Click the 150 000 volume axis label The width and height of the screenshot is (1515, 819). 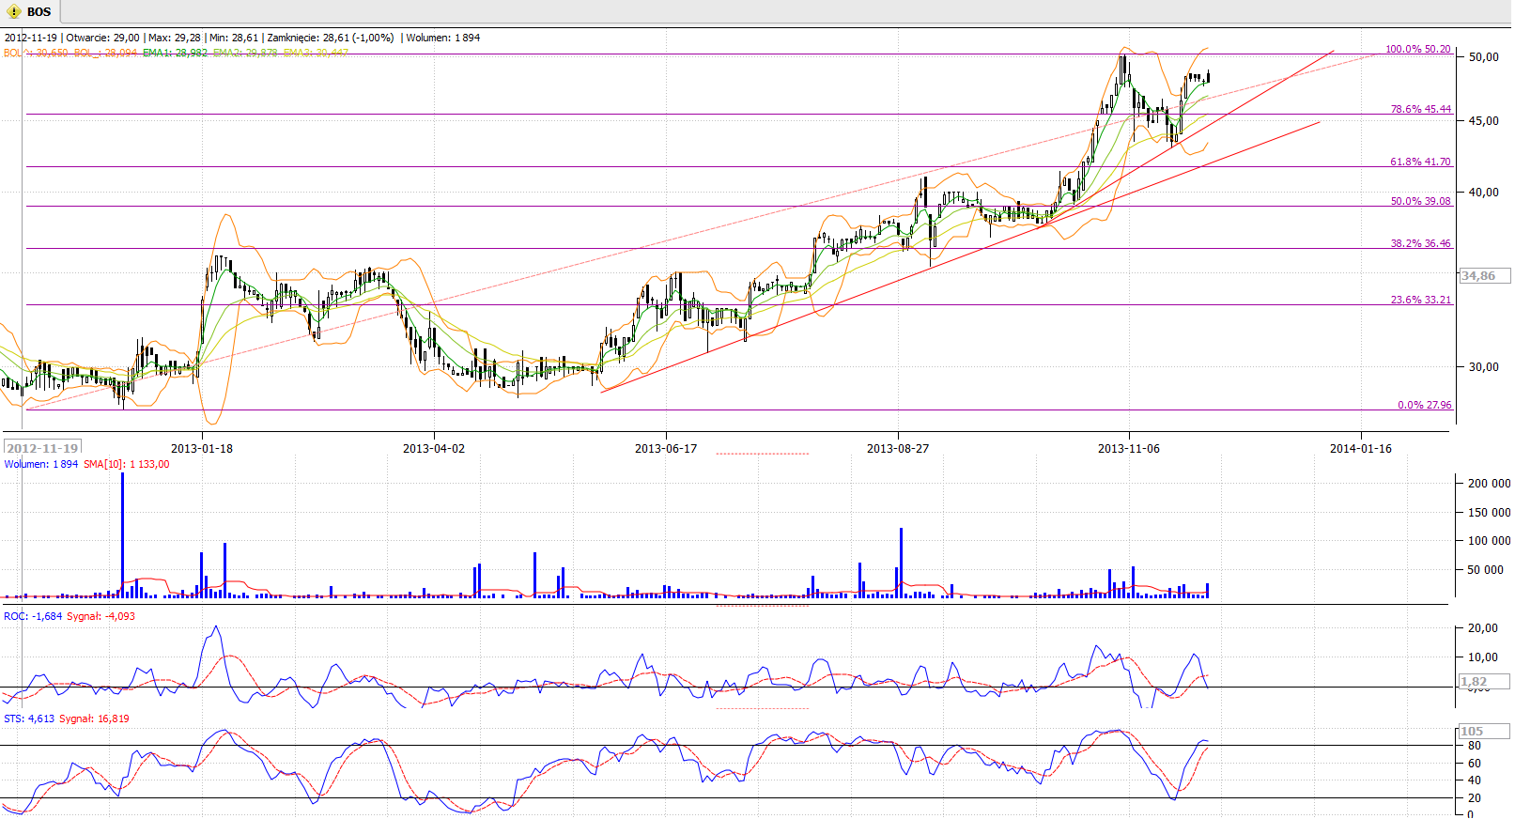(x=1490, y=513)
